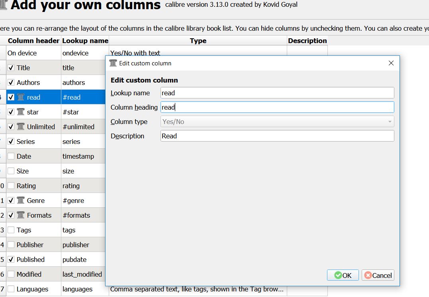The image size is (429, 297).
Task: Click the 'Comma separated text' type cell
Action: 198,291
